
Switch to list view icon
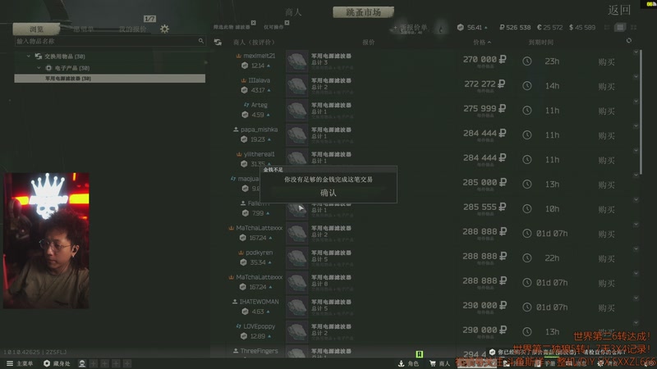pos(620,27)
